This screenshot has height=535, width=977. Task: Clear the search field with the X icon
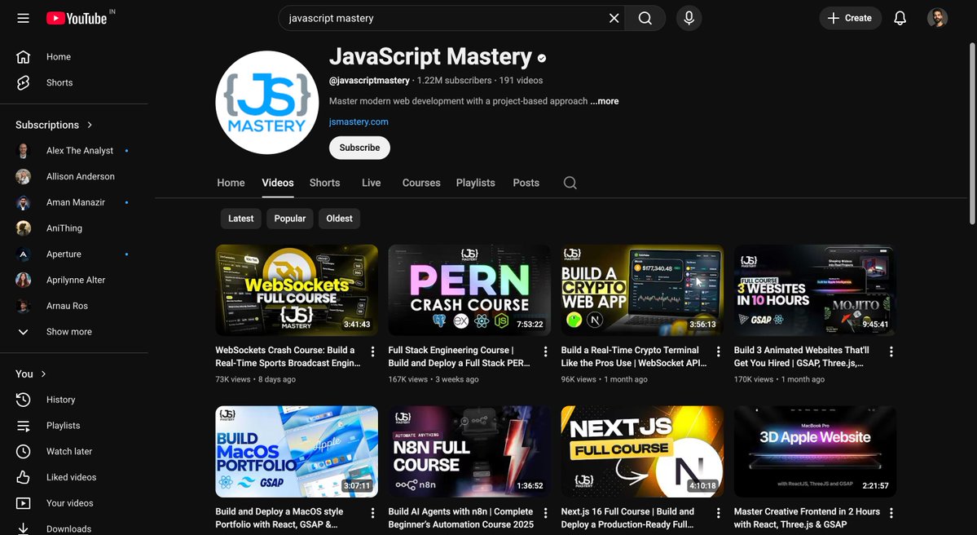[614, 17]
